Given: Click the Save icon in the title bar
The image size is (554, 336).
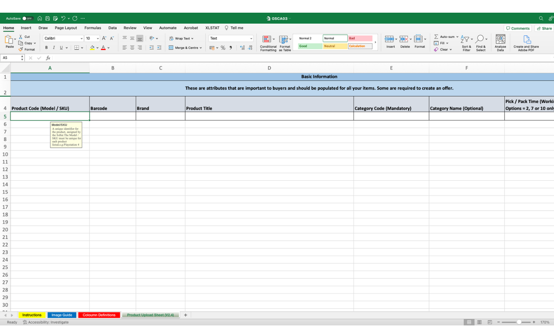Looking at the screenshot, I should click(x=47, y=18).
